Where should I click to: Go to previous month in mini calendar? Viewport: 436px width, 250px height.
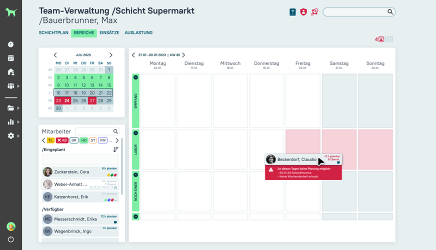coord(55,55)
